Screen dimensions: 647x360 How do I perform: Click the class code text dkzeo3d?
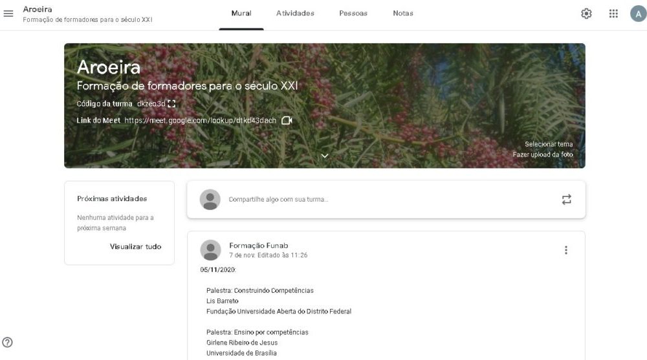[151, 104]
